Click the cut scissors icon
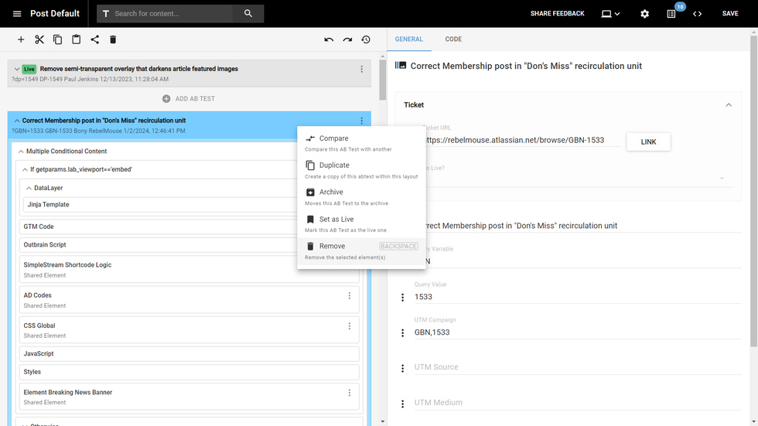Image resolution: width=758 pixels, height=426 pixels. pyautogui.click(x=39, y=39)
